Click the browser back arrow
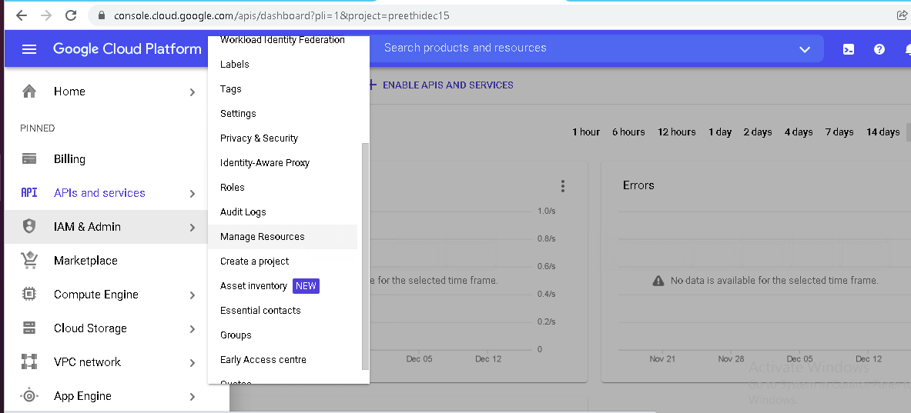 pyautogui.click(x=22, y=15)
